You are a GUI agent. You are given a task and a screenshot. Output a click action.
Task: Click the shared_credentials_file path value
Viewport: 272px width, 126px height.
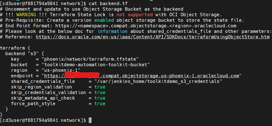click(x=155, y=81)
